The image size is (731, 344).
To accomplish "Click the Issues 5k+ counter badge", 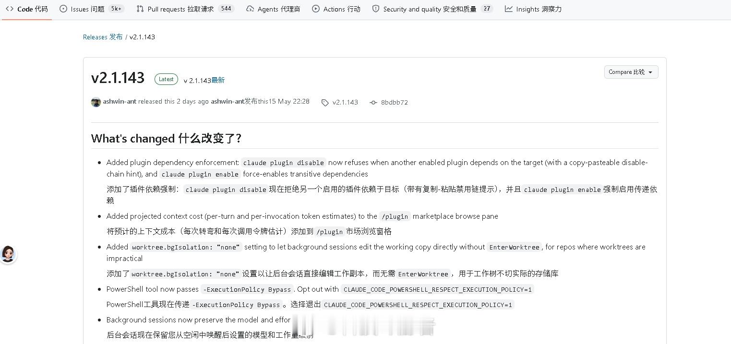I will click(116, 9).
